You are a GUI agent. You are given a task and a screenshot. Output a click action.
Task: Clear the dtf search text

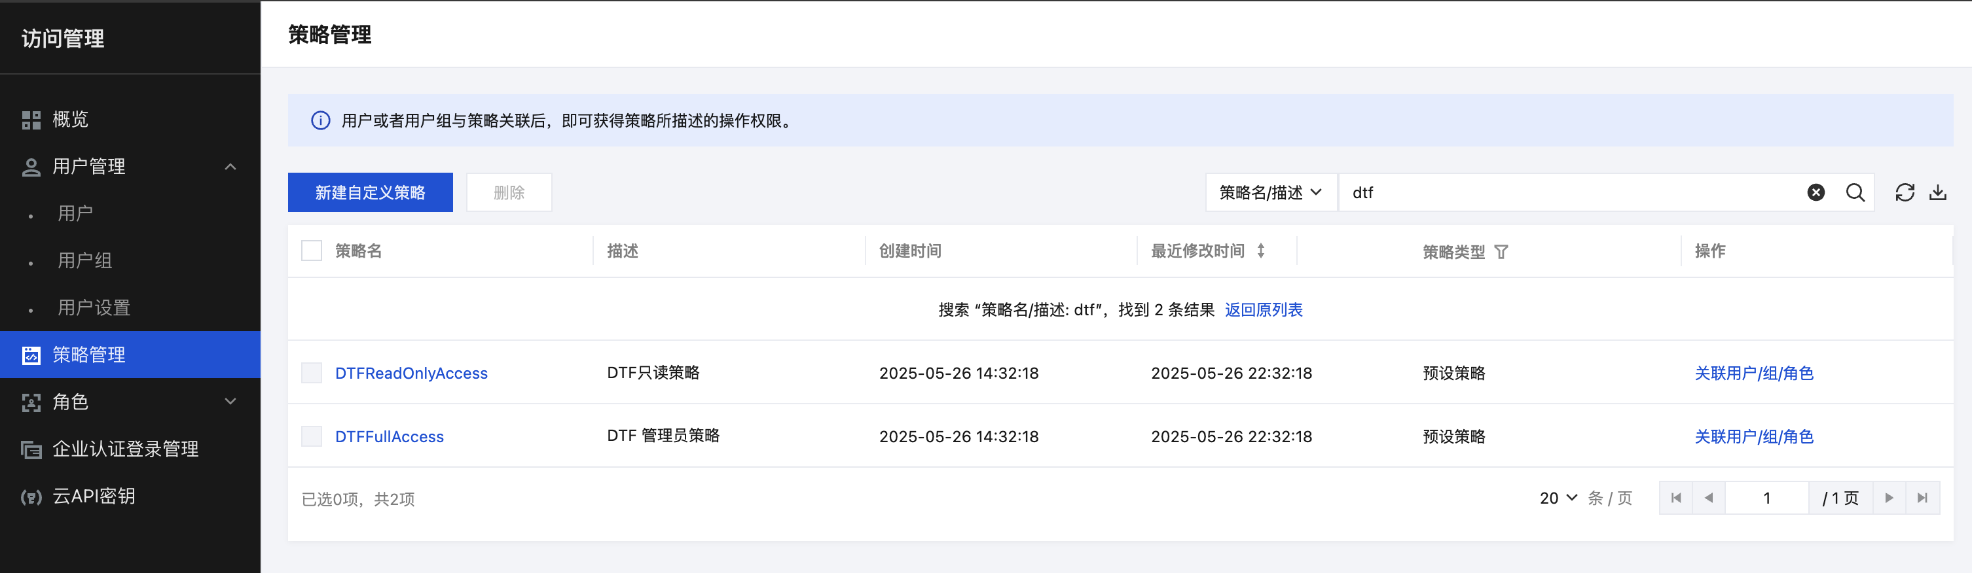[1816, 193]
